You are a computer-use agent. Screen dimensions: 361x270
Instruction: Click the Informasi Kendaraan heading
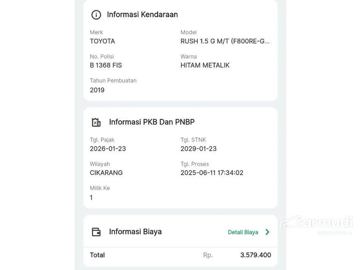pyautogui.click(x=142, y=15)
